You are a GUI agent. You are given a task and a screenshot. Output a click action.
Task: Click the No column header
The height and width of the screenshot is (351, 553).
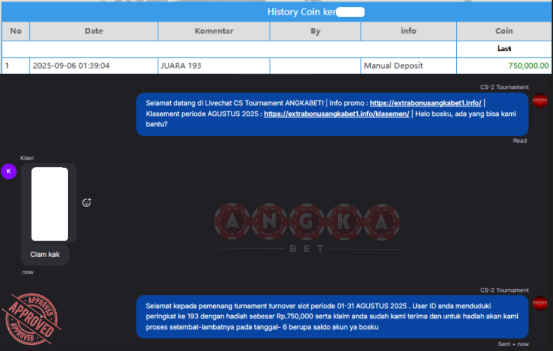(x=16, y=31)
